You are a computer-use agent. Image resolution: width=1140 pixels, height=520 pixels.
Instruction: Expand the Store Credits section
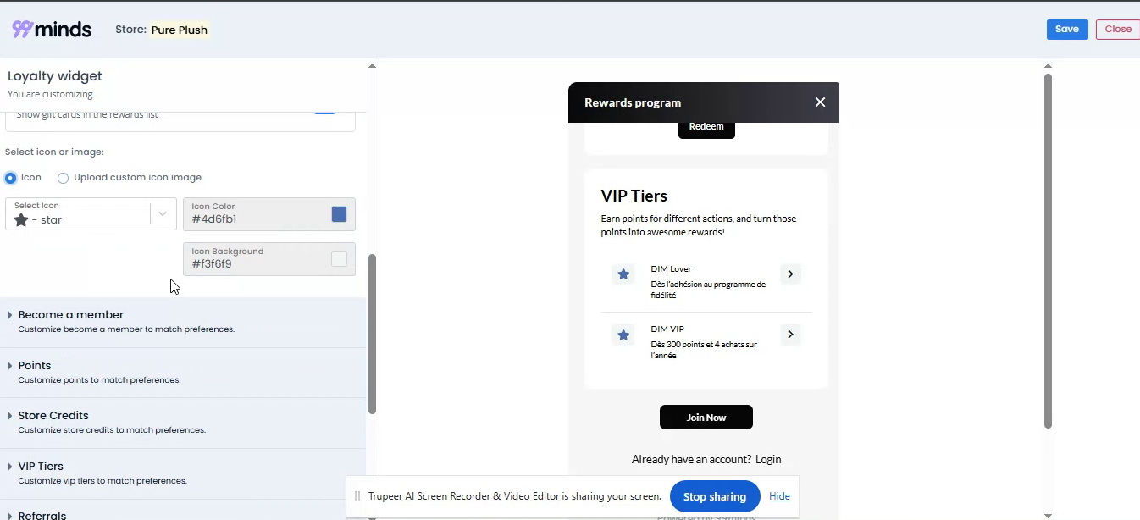coord(183,423)
